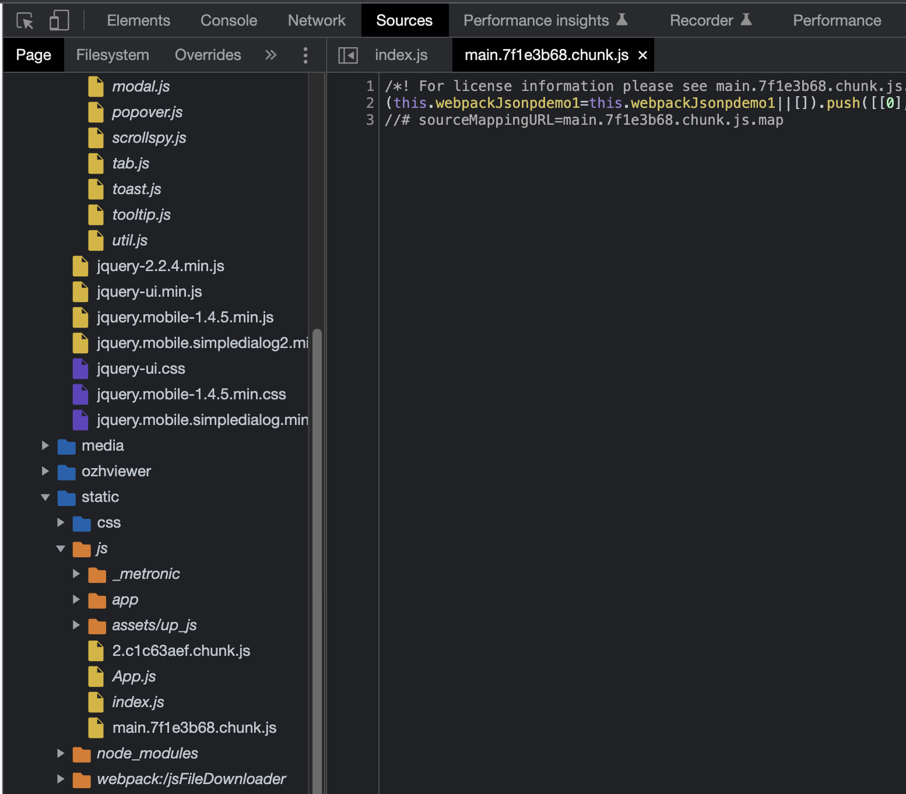This screenshot has height=794, width=906.
Task: Open util.js file
Action: [x=129, y=240]
